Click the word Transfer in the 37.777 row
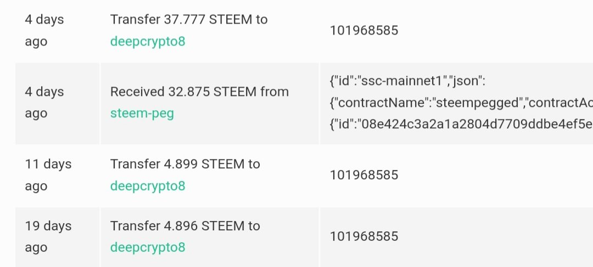This screenshot has width=593, height=267. [x=135, y=20]
